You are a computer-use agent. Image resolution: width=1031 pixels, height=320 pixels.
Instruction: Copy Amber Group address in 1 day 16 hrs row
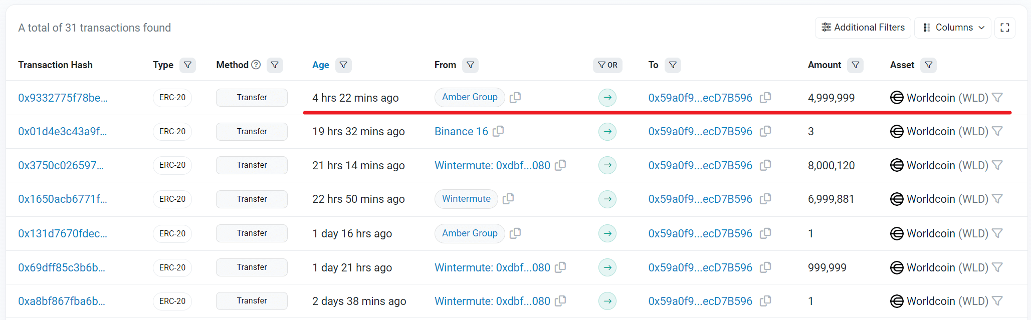[x=515, y=233]
